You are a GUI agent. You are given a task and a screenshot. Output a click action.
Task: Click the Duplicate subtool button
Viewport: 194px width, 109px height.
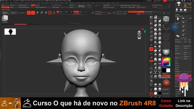click(179, 54)
